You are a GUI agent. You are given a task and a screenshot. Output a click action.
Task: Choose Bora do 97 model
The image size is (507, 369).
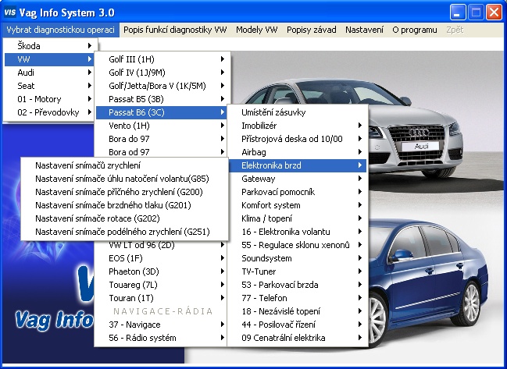pyautogui.click(x=162, y=139)
